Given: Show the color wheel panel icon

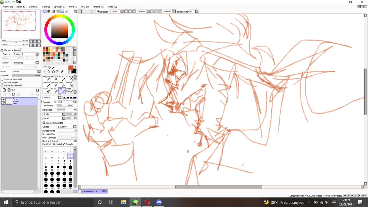Looking at the screenshot, I should [44, 11].
